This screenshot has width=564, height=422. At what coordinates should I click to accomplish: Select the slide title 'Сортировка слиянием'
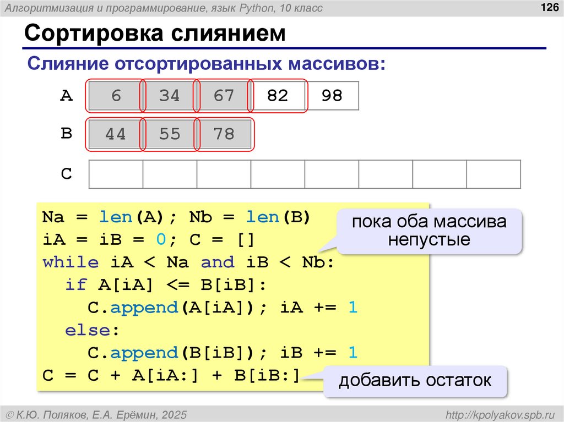[x=114, y=33]
